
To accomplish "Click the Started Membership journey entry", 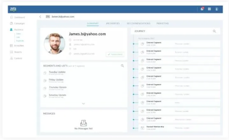I will [155, 127].
